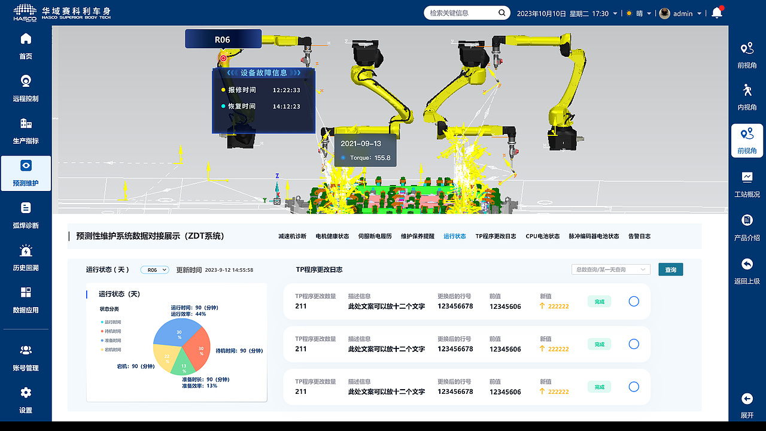The width and height of the screenshot is (766, 431).
Task: Switch to the CPU电池状态 tab
Action: 543,236
